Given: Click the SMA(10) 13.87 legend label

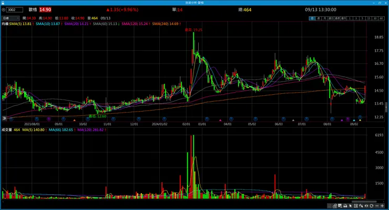Looking at the screenshot, I should point(48,24).
